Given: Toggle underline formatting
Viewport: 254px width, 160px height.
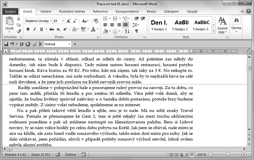Looking at the screenshot, I should [41, 29].
